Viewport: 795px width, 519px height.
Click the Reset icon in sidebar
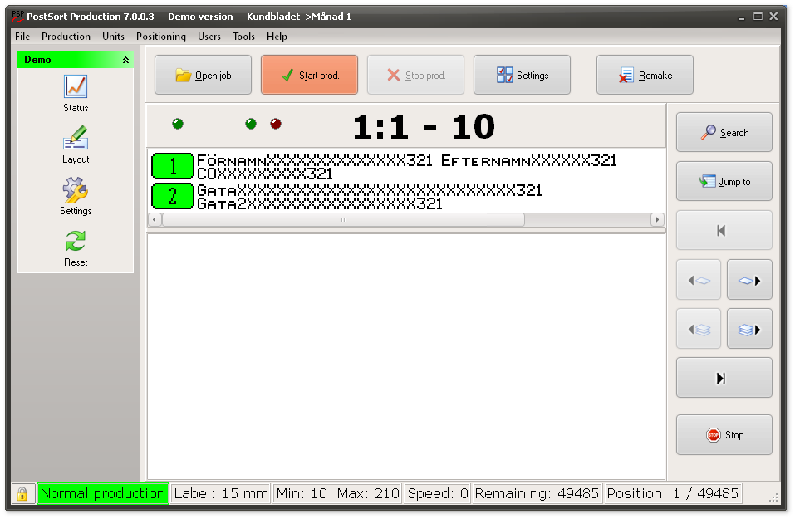(76, 247)
